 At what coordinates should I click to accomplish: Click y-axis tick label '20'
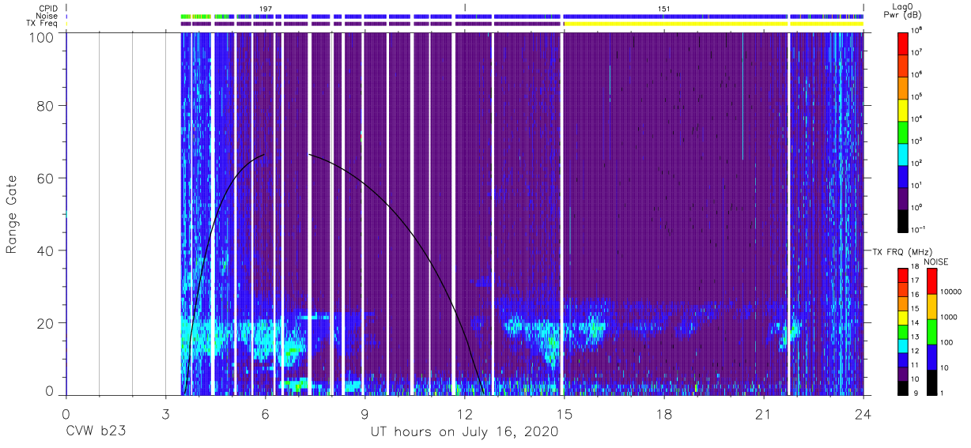(x=46, y=323)
